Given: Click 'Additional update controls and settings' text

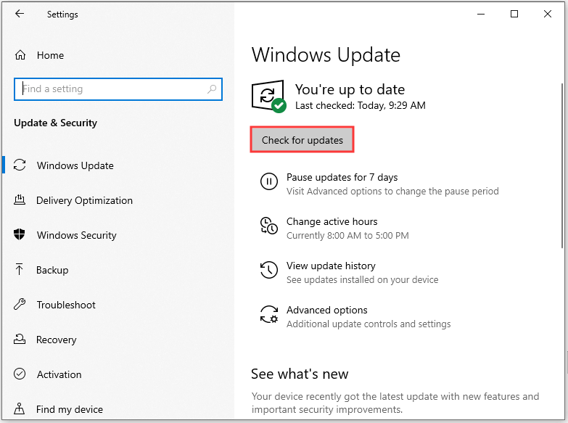Looking at the screenshot, I should point(369,324).
